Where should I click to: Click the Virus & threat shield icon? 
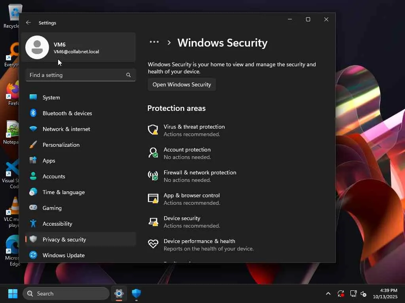(153, 129)
